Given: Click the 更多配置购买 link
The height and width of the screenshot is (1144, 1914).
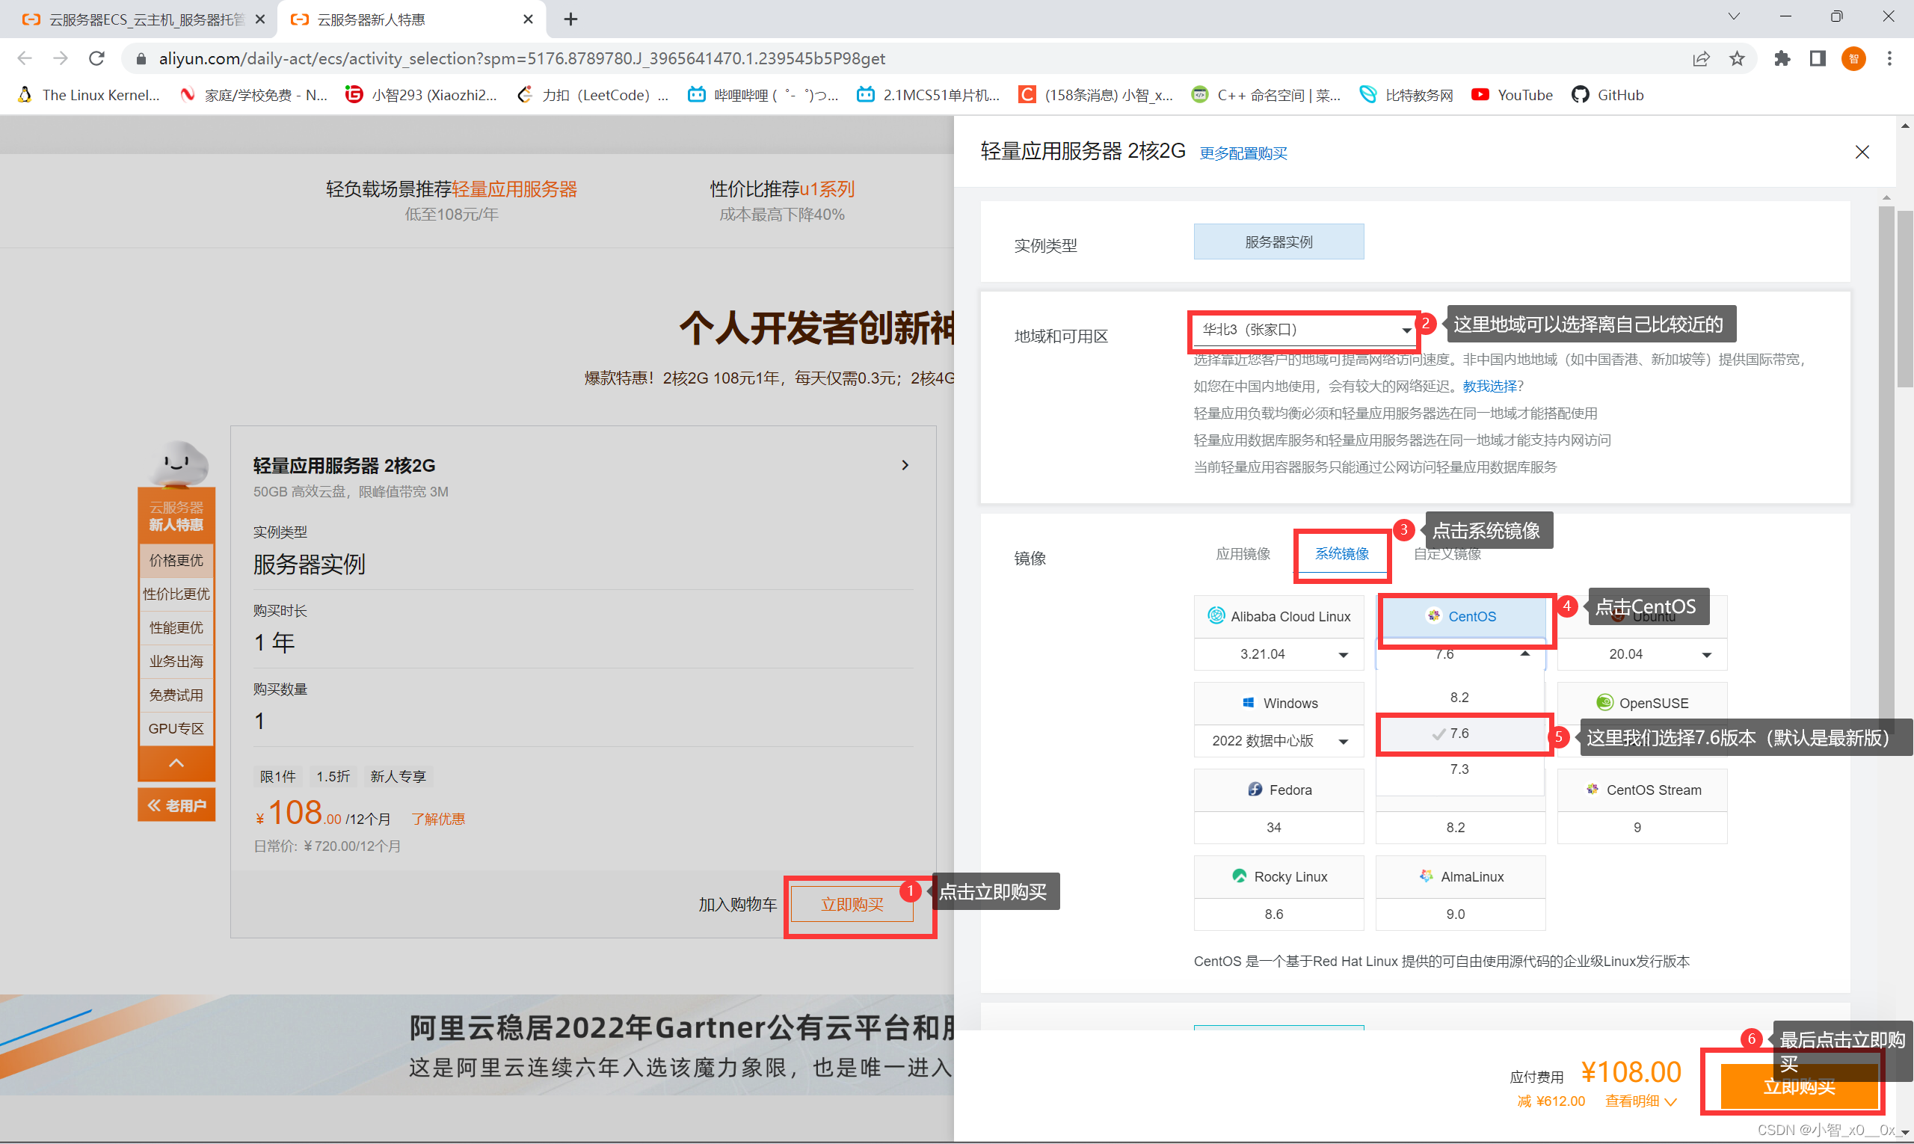Looking at the screenshot, I should pos(1243,153).
